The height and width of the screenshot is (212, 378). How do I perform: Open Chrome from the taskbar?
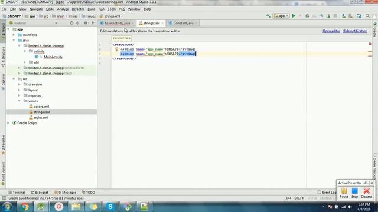click(x=24, y=207)
